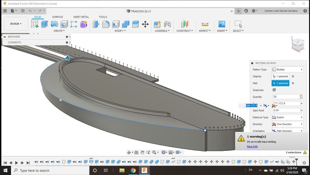Select the Fillet tool icon
310x175 pixels.
pyautogui.click(x=106, y=24)
